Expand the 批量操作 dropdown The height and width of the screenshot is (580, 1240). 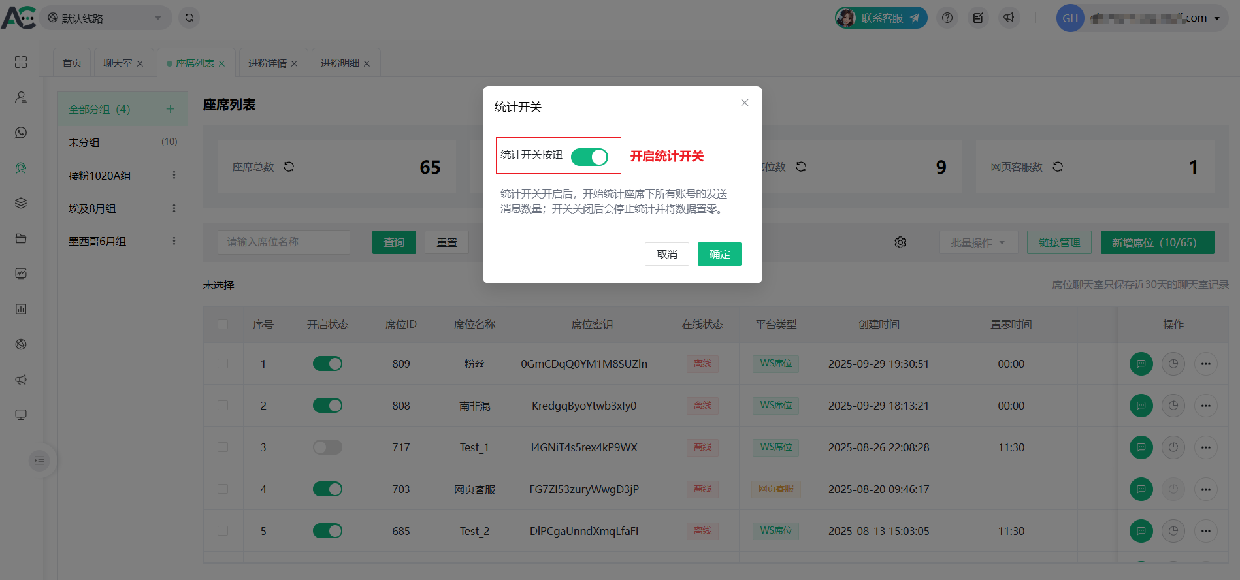tap(977, 242)
